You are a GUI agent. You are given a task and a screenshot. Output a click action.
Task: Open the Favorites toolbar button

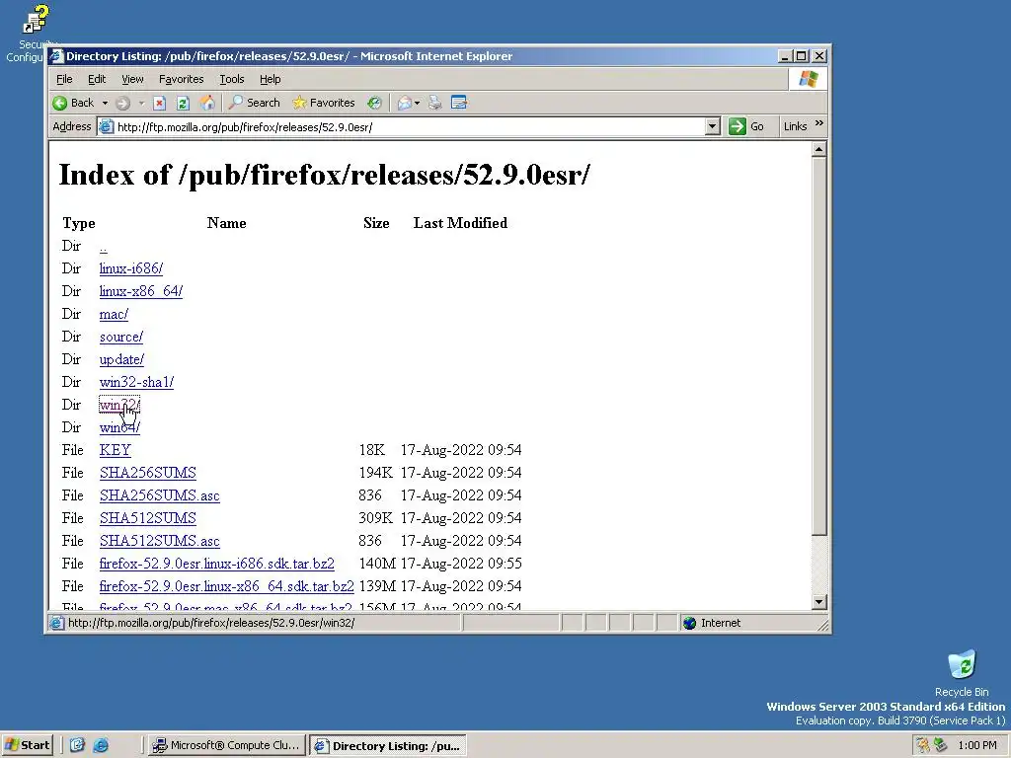point(324,103)
